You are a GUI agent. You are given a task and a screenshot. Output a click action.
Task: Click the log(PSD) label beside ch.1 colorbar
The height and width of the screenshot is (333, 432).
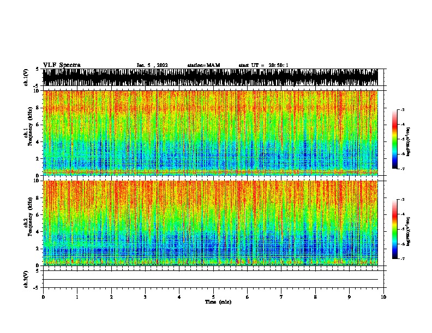coord(409,141)
